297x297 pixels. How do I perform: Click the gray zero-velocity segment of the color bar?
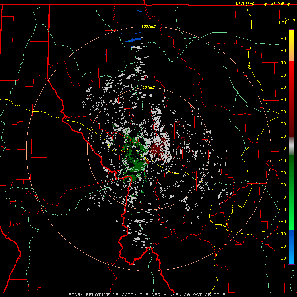coord(291,146)
